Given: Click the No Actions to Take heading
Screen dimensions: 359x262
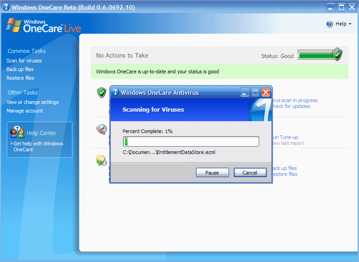Looking at the screenshot, I should point(122,56).
